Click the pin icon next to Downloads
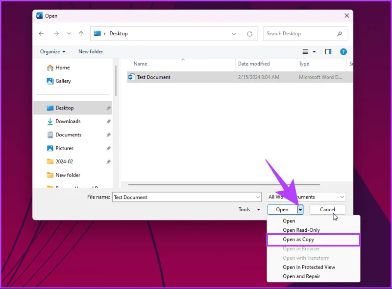This screenshot has width=392, height=289. click(108, 122)
